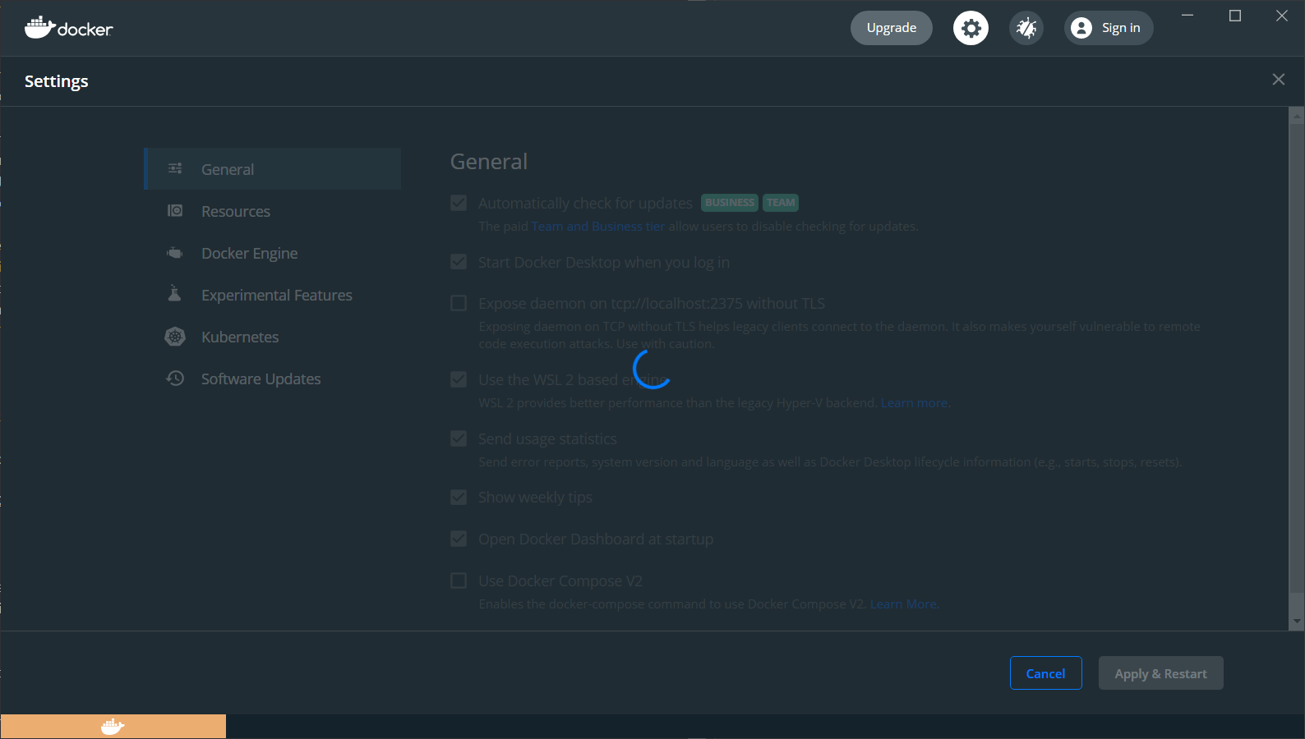Open the Team and Business tier link
The image size is (1305, 739).
pyautogui.click(x=598, y=227)
